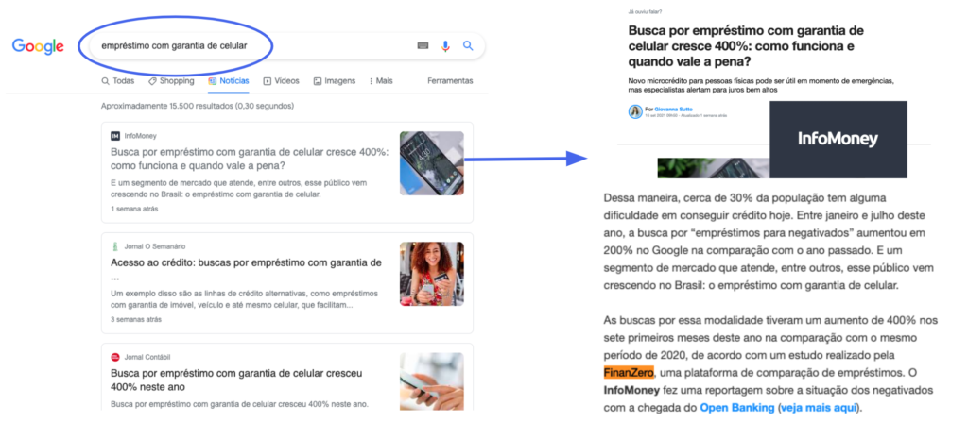Click the article subtitle 'Novo microcrédito para pessoas físicas'
This screenshot has height=439, width=968.
coord(761,86)
